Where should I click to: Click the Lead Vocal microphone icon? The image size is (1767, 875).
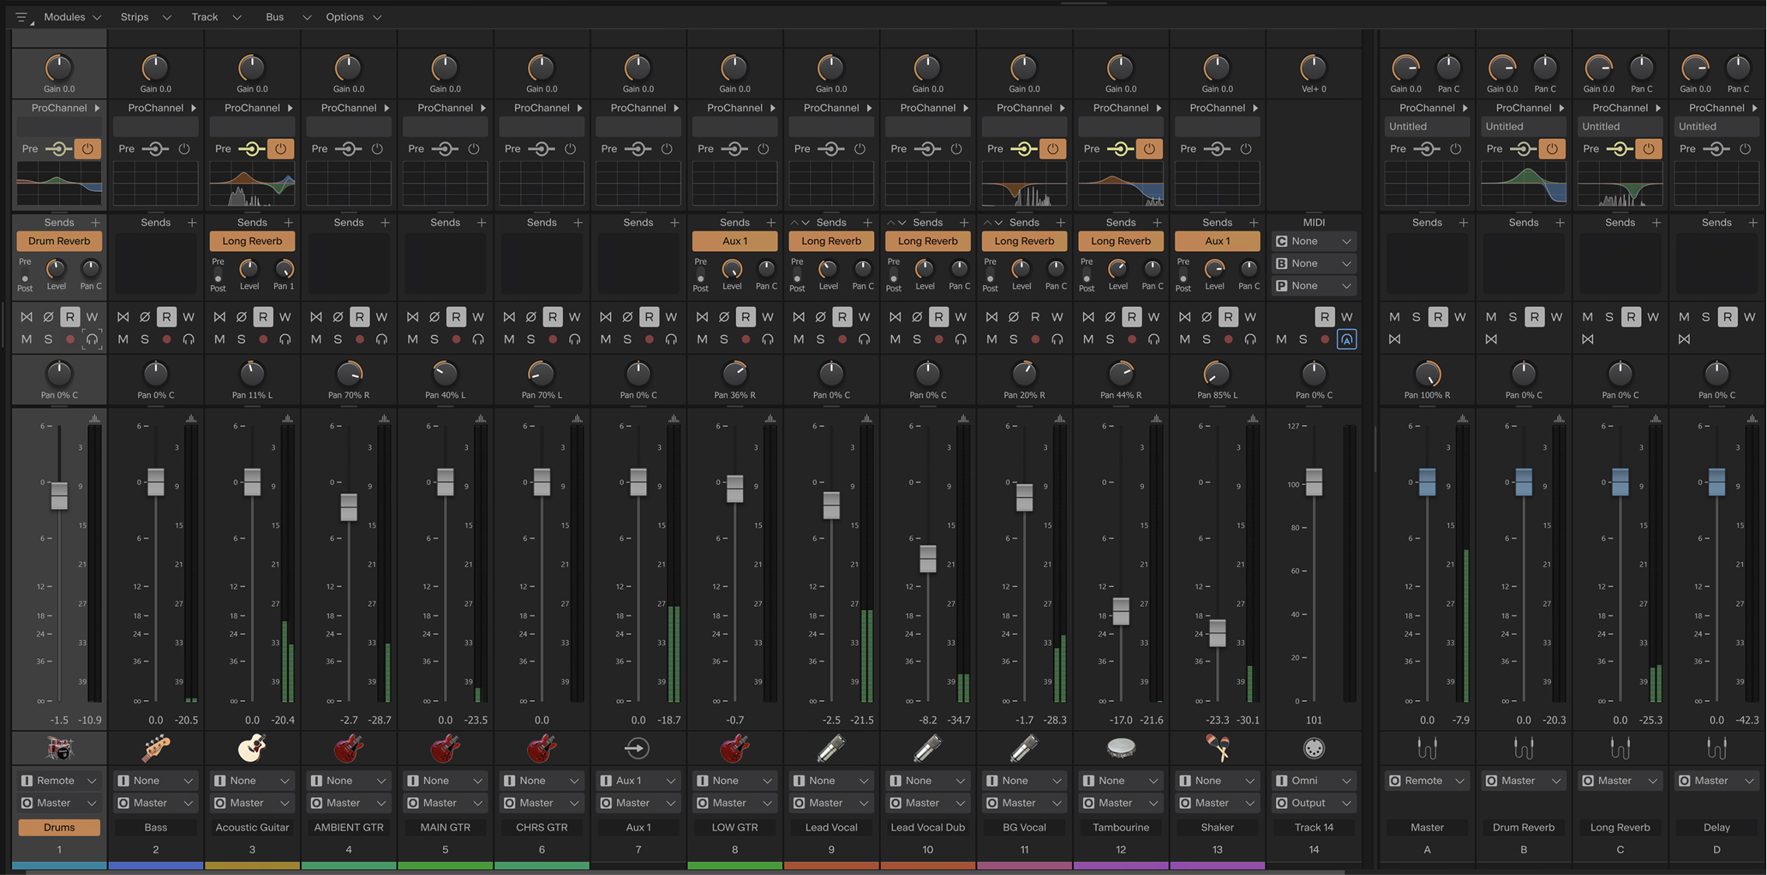click(x=831, y=748)
